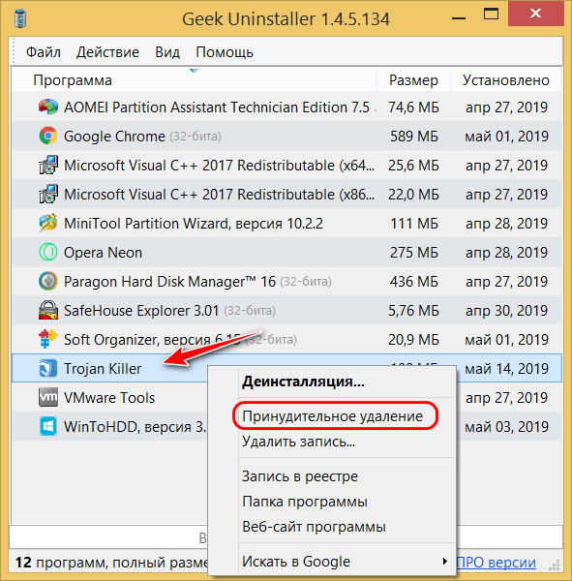Click the AOMEI Partition Assistant icon
The height and width of the screenshot is (581, 572).
[48, 107]
